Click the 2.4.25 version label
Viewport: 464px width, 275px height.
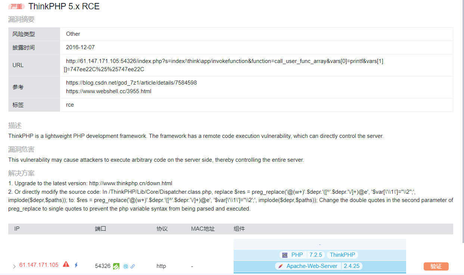352,266
